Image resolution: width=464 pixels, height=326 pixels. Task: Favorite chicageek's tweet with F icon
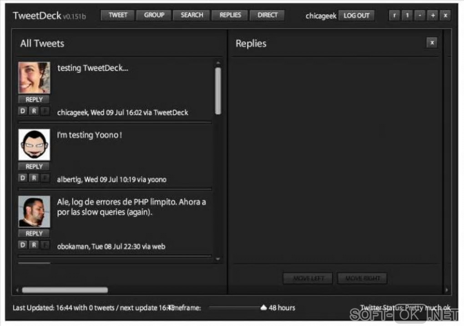(x=45, y=111)
